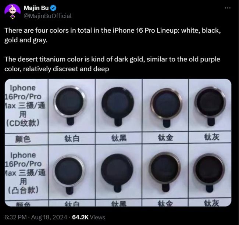Open the 64.2K Views count
This screenshot has height=225, width=239.
click(89, 217)
